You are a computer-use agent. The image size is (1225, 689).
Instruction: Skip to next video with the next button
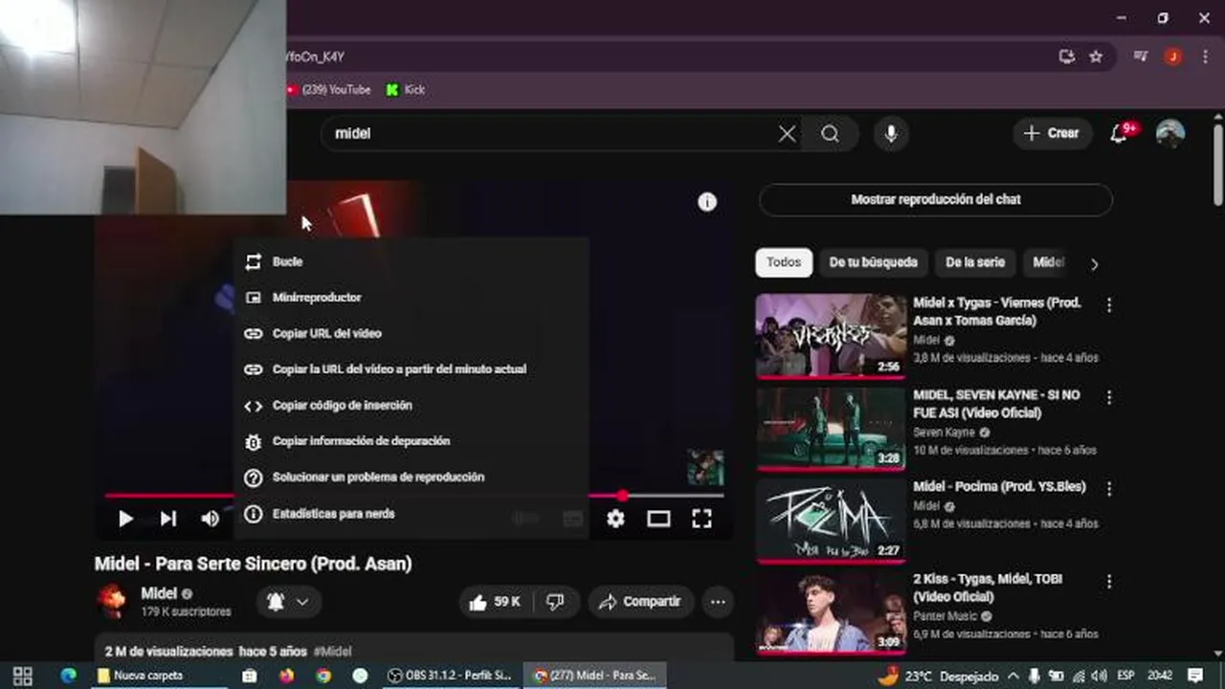tap(168, 519)
